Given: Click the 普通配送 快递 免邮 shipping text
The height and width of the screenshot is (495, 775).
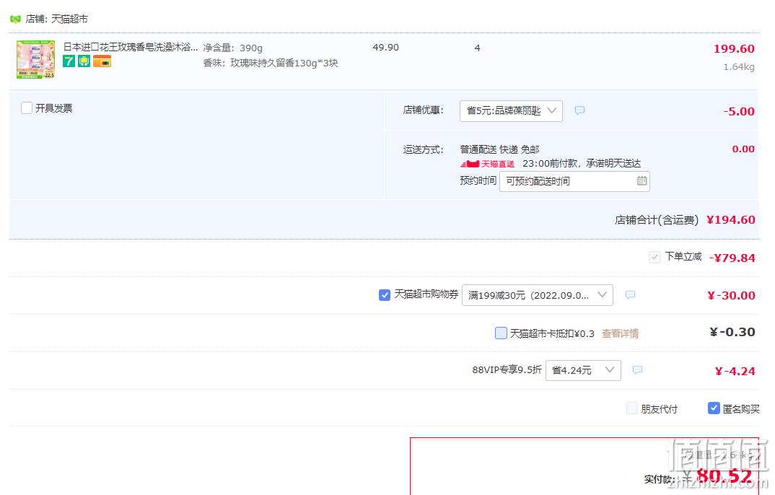Looking at the screenshot, I should 499,149.
